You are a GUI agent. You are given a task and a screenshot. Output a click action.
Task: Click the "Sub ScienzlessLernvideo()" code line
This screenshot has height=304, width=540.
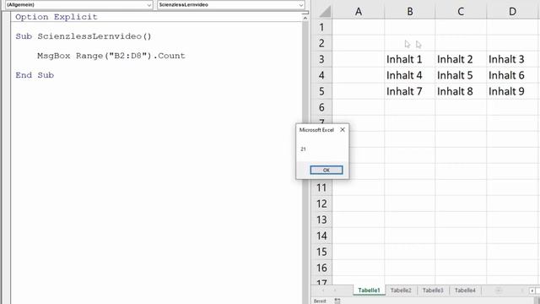[84, 36]
